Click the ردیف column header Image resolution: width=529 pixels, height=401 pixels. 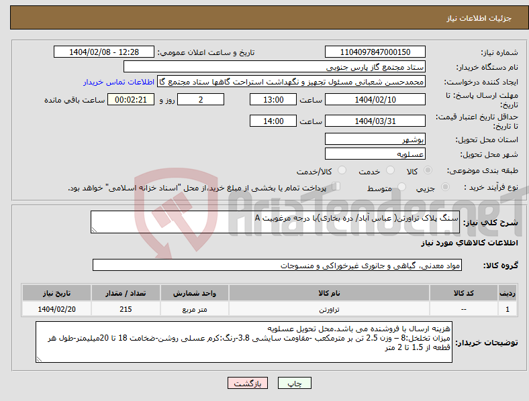(508, 293)
